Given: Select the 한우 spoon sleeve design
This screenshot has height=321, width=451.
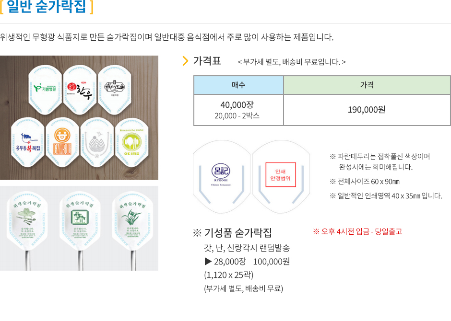Looking at the screenshot, I should (79, 90).
